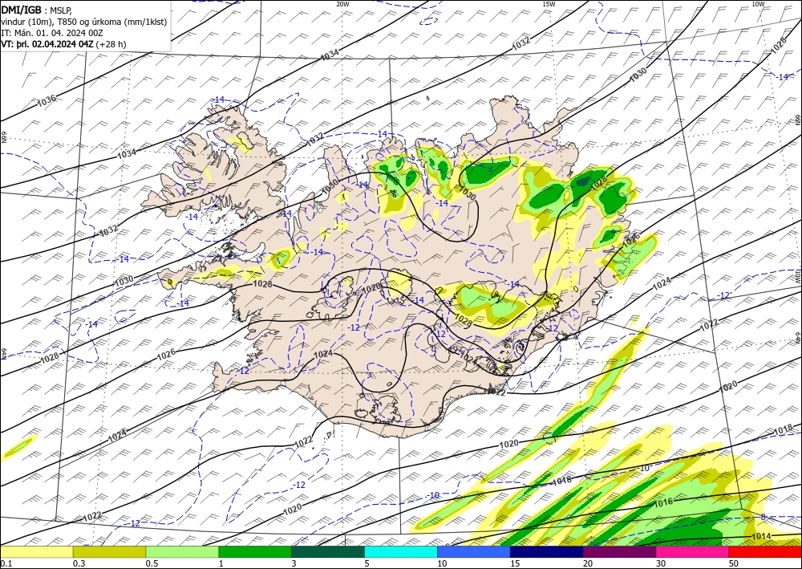Viewport: 802px width, 569px height.
Task: Click the 'vindur (10m), T850 og úrkoma' line
Action: 84,22
